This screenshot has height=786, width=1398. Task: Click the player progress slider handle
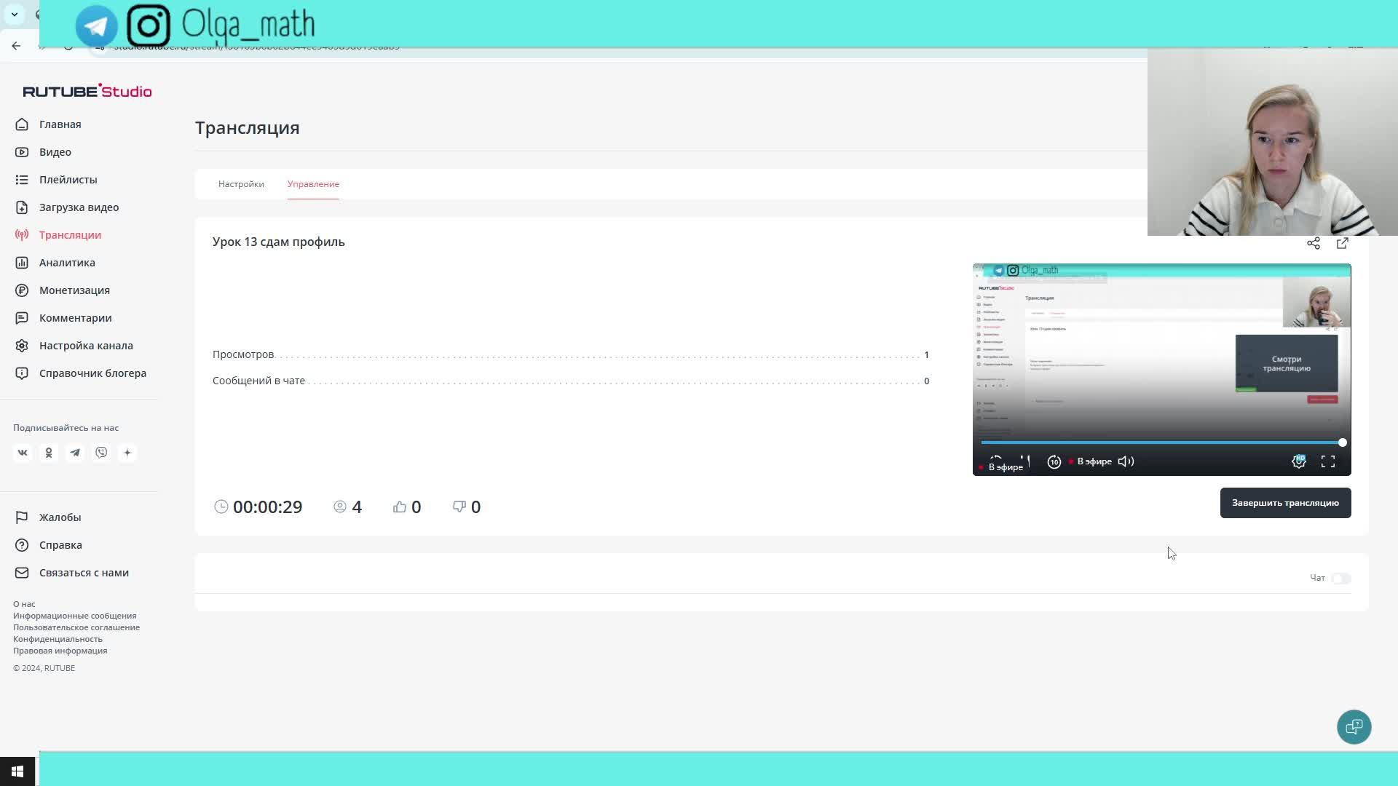[1342, 442]
